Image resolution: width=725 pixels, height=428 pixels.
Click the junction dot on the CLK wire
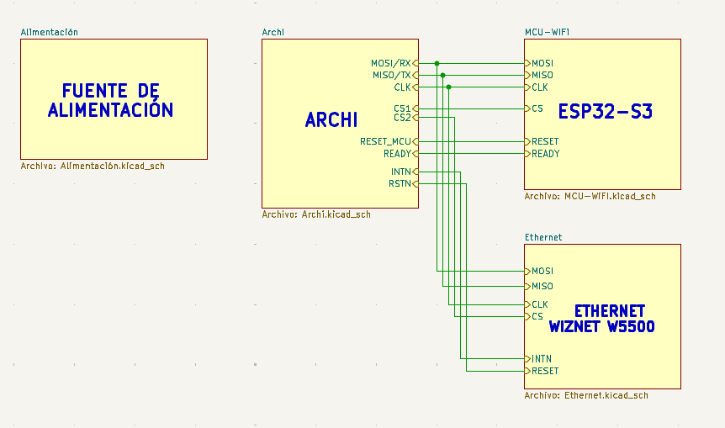pos(448,87)
